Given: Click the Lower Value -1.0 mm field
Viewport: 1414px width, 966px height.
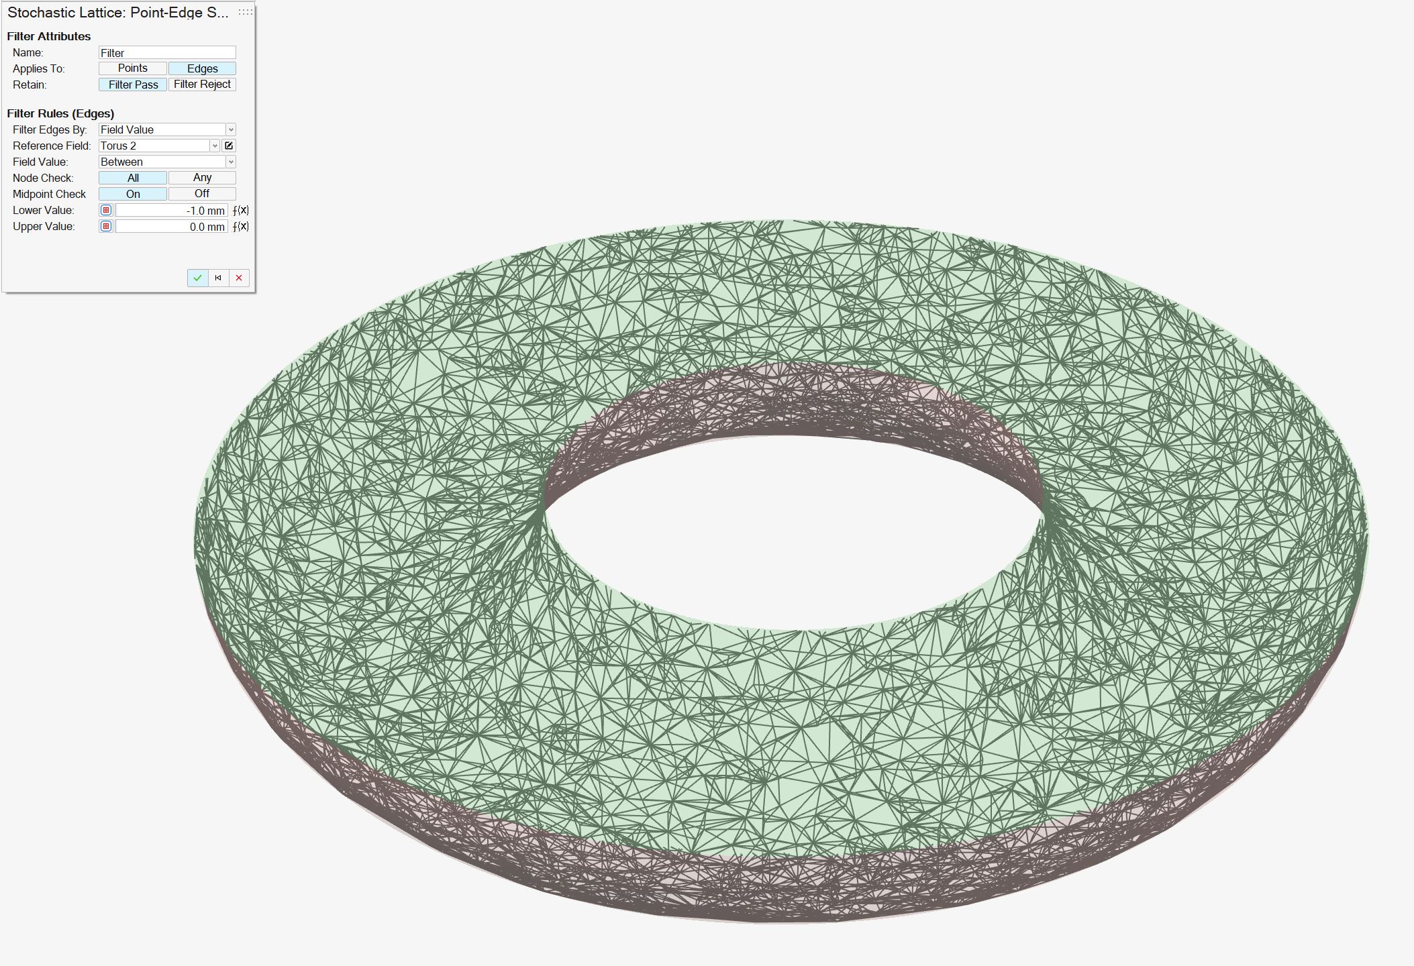Looking at the screenshot, I should point(171,210).
